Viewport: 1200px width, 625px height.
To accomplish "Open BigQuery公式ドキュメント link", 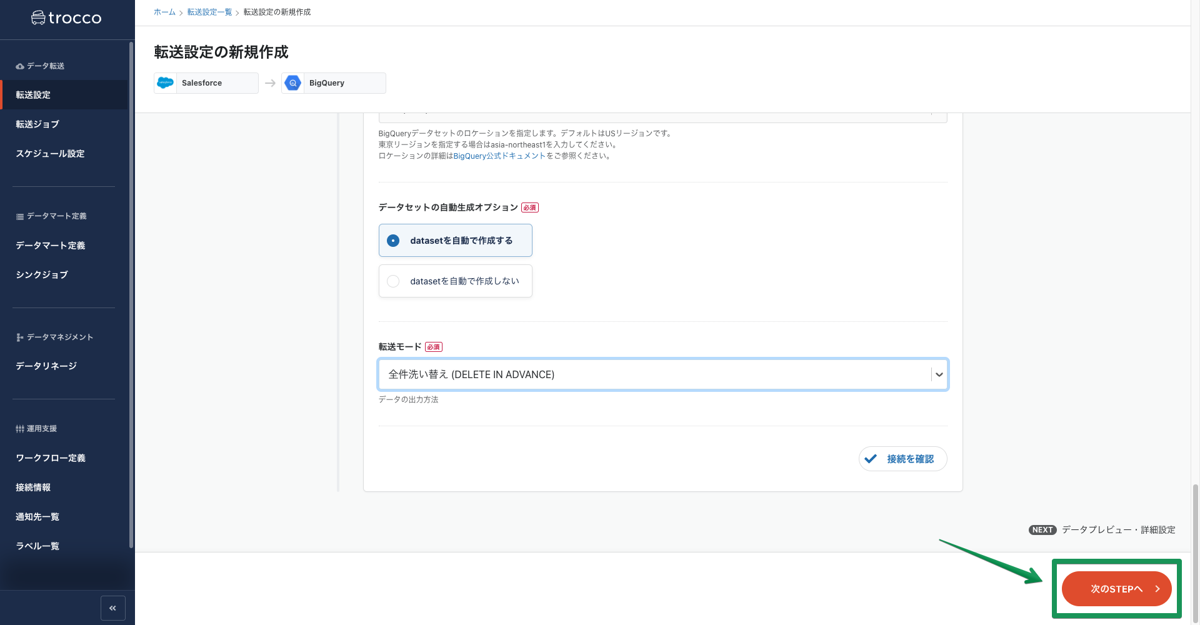I will coord(499,156).
